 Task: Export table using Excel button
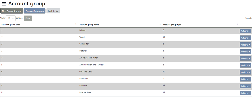tap(28, 18)
